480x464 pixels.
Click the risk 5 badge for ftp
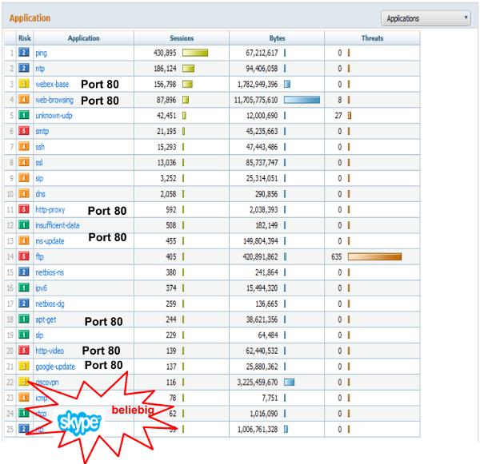[25, 257]
